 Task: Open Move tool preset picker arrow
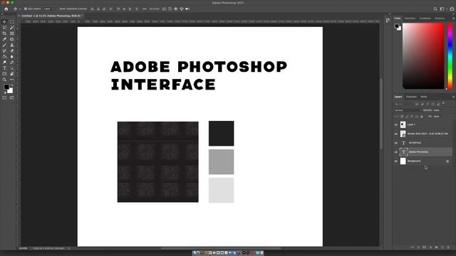click(x=20, y=9)
